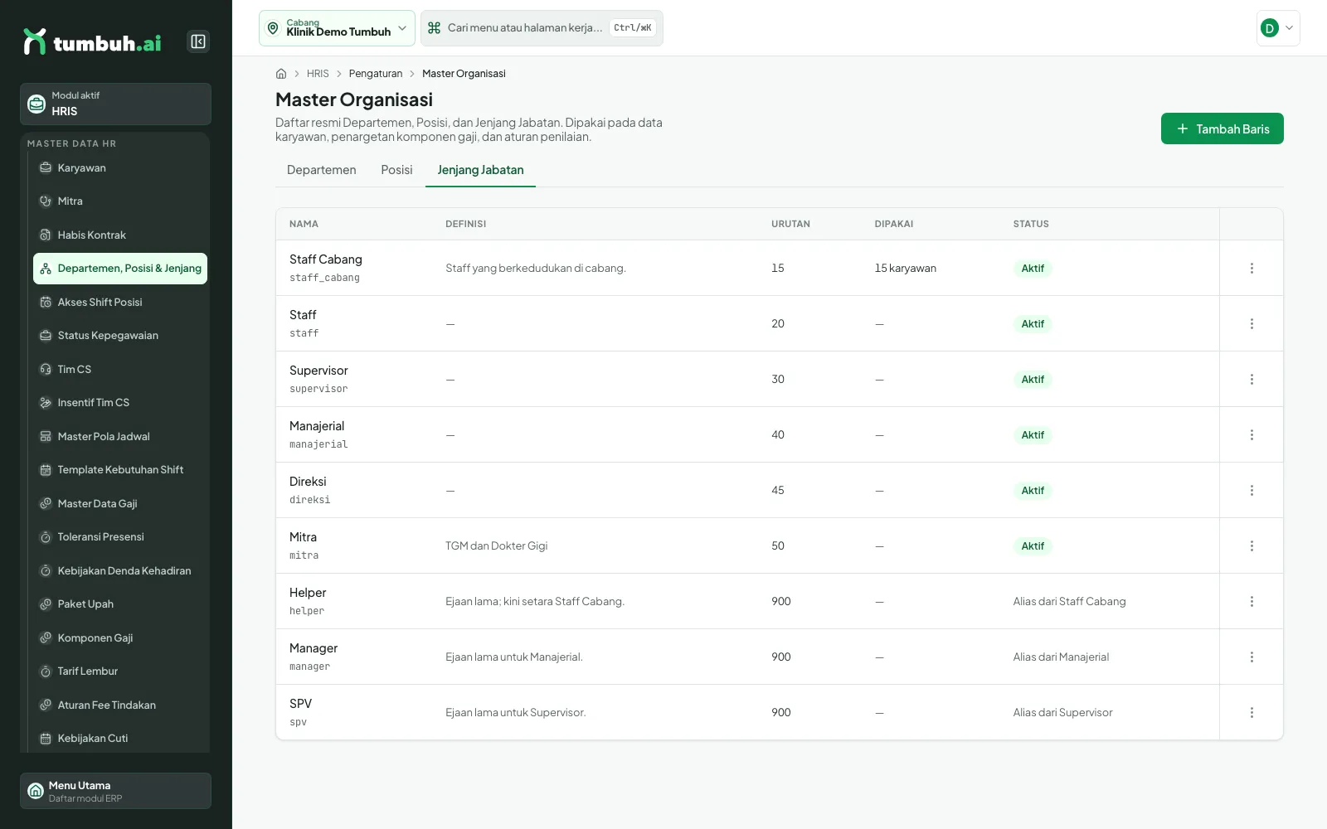Screen dimensions: 1327x829
Task: Click 'Alias dari Staff Cabang' status text
Action: pyautogui.click(x=1069, y=602)
